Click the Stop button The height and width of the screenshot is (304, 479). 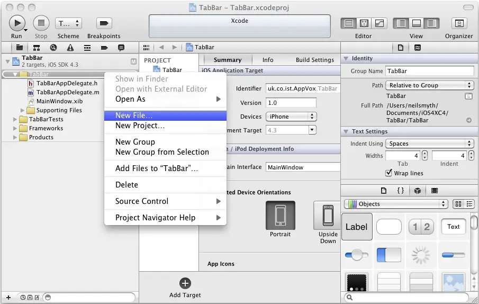pyautogui.click(x=41, y=23)
